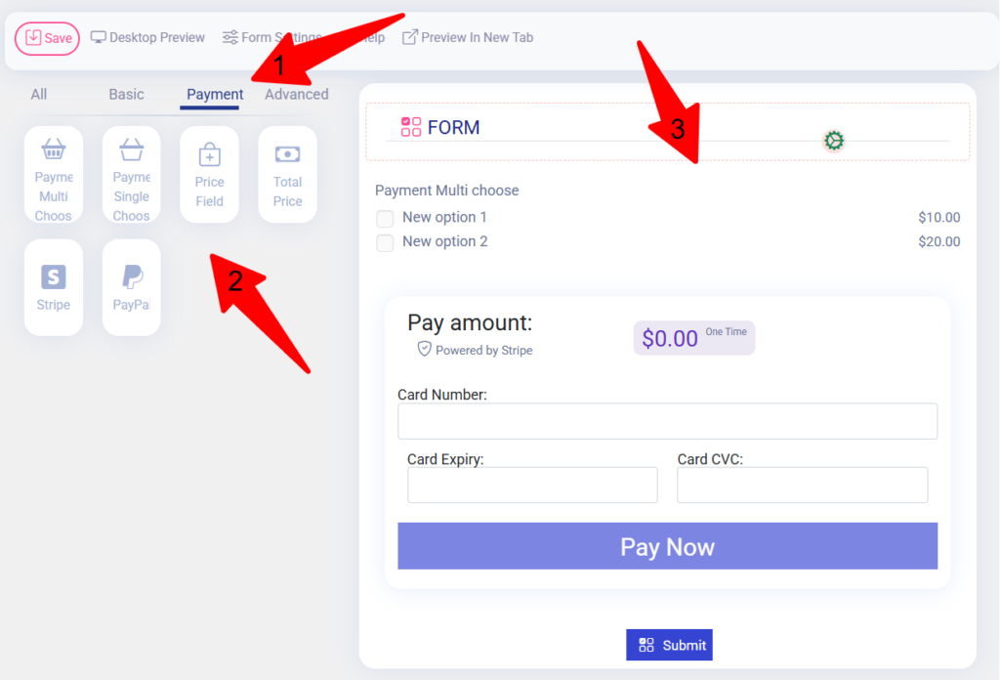Add the PayPal payment field

[131, 287]
